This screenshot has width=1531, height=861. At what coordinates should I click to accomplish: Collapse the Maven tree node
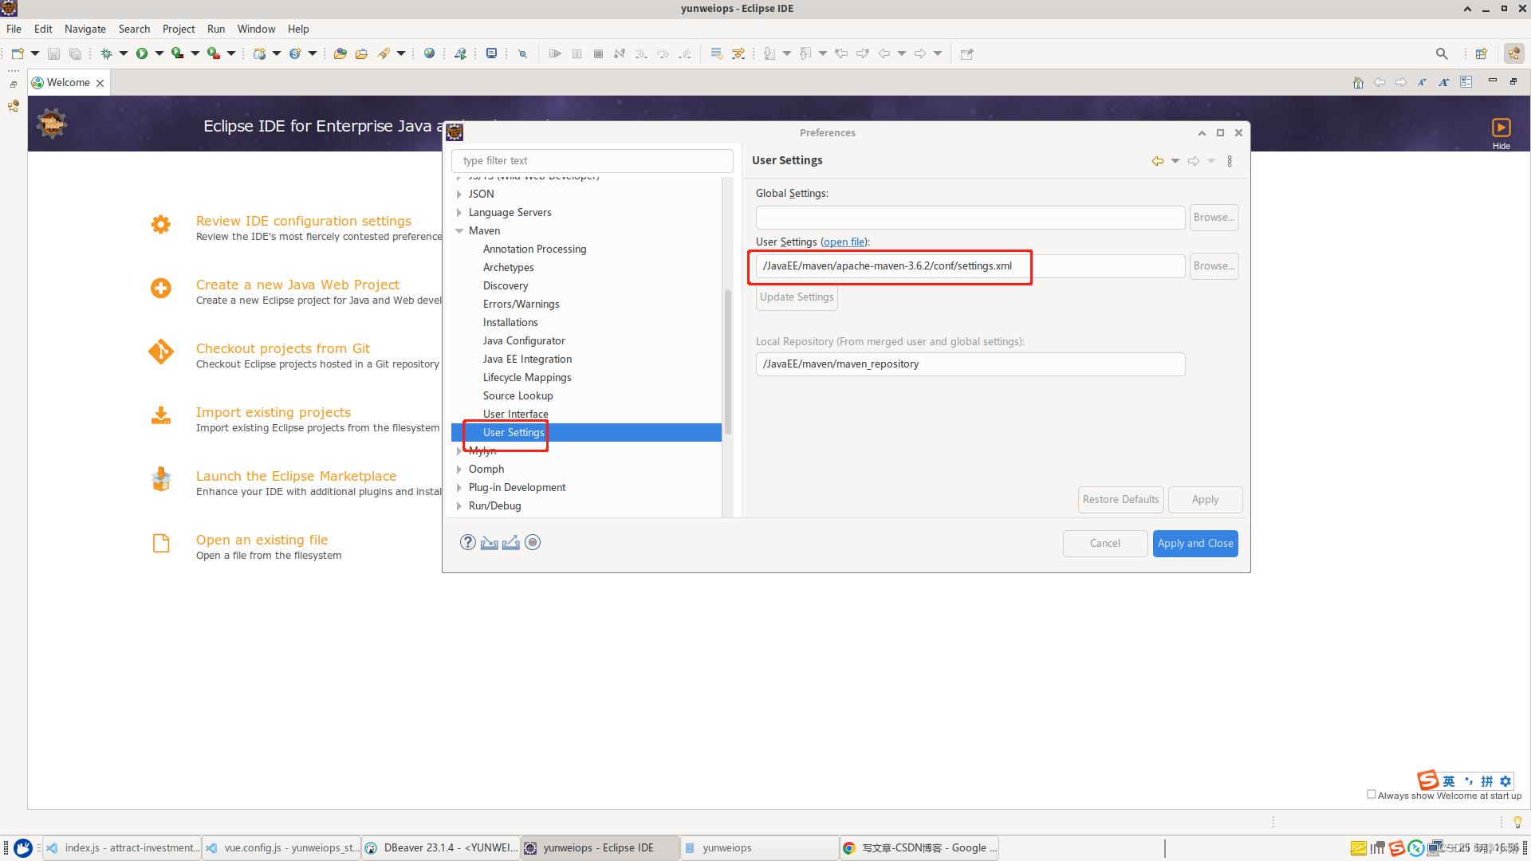(459, 231)
